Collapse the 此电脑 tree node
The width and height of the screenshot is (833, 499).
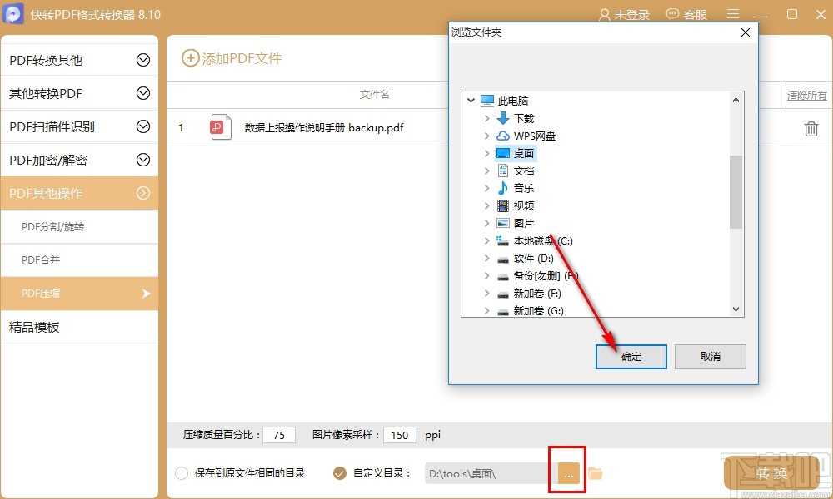(471, 101)
